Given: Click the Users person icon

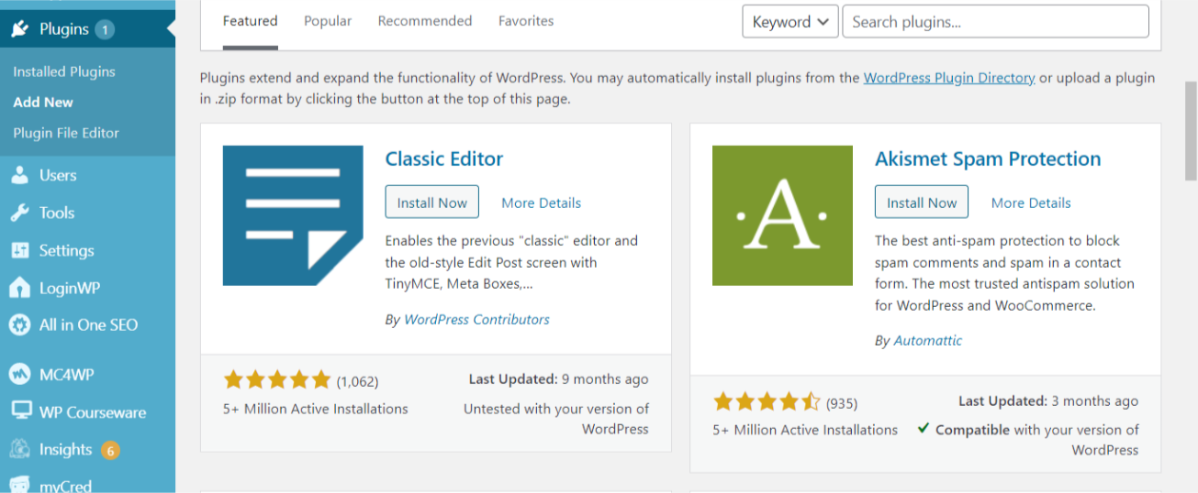Looking at the screenshot, I should (20, 175).
